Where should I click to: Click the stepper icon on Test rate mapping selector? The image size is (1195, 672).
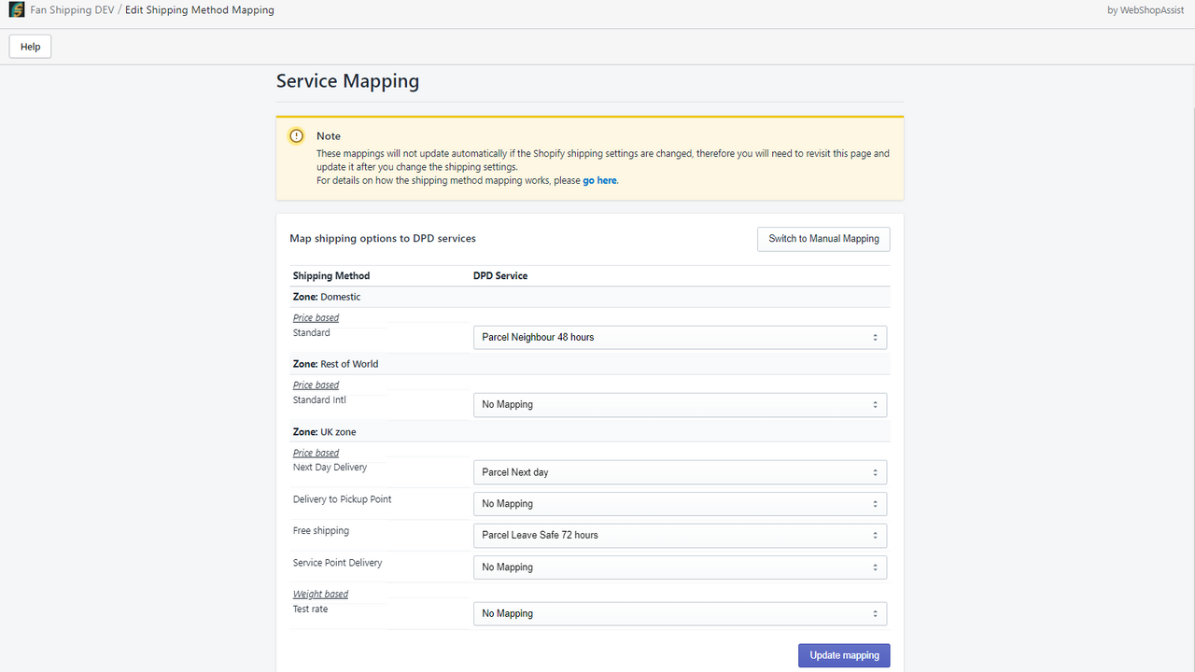(875, 613)
